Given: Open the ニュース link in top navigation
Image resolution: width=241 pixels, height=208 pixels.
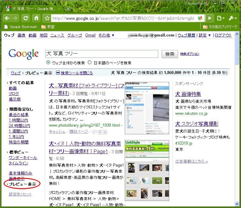Looking at the screenshot, I should [x=57, y=35].
